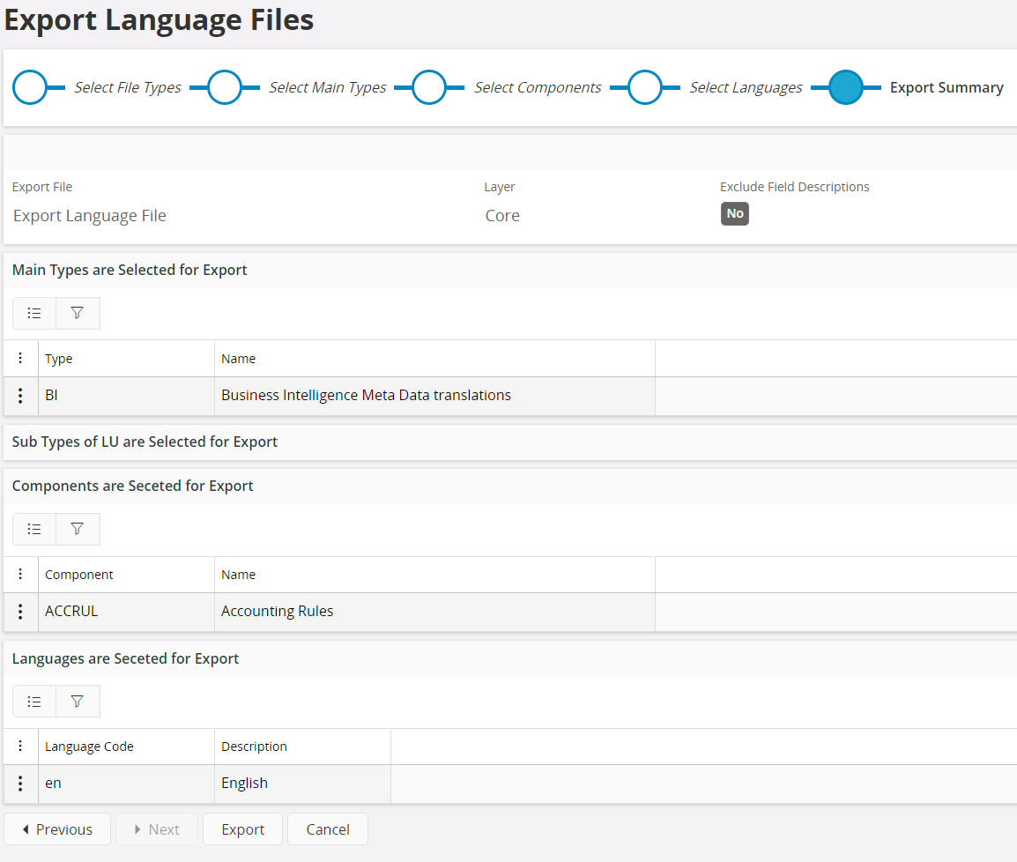The height and width of the screenshot is (862, 1017).
Task: Go to Select File Types wizard step
Action: tap(32, 87)
